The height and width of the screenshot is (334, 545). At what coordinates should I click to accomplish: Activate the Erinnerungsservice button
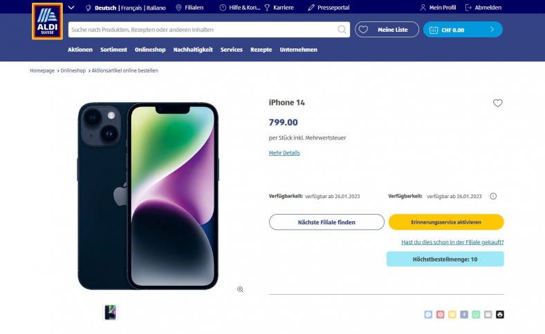[446, 222]
